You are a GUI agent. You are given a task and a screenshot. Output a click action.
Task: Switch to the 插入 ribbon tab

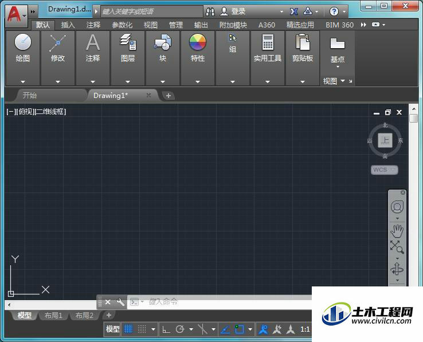click(x=68, y=25)
